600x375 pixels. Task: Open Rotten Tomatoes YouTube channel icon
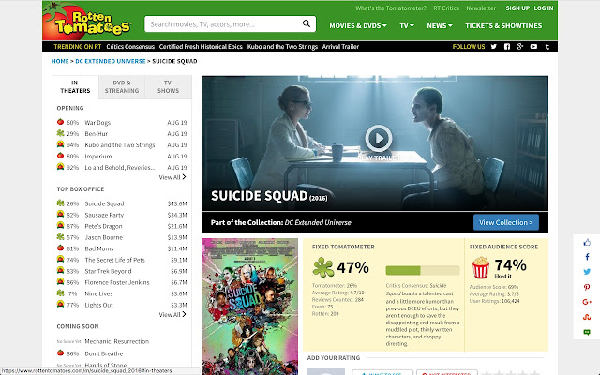(x=533, y=47)
